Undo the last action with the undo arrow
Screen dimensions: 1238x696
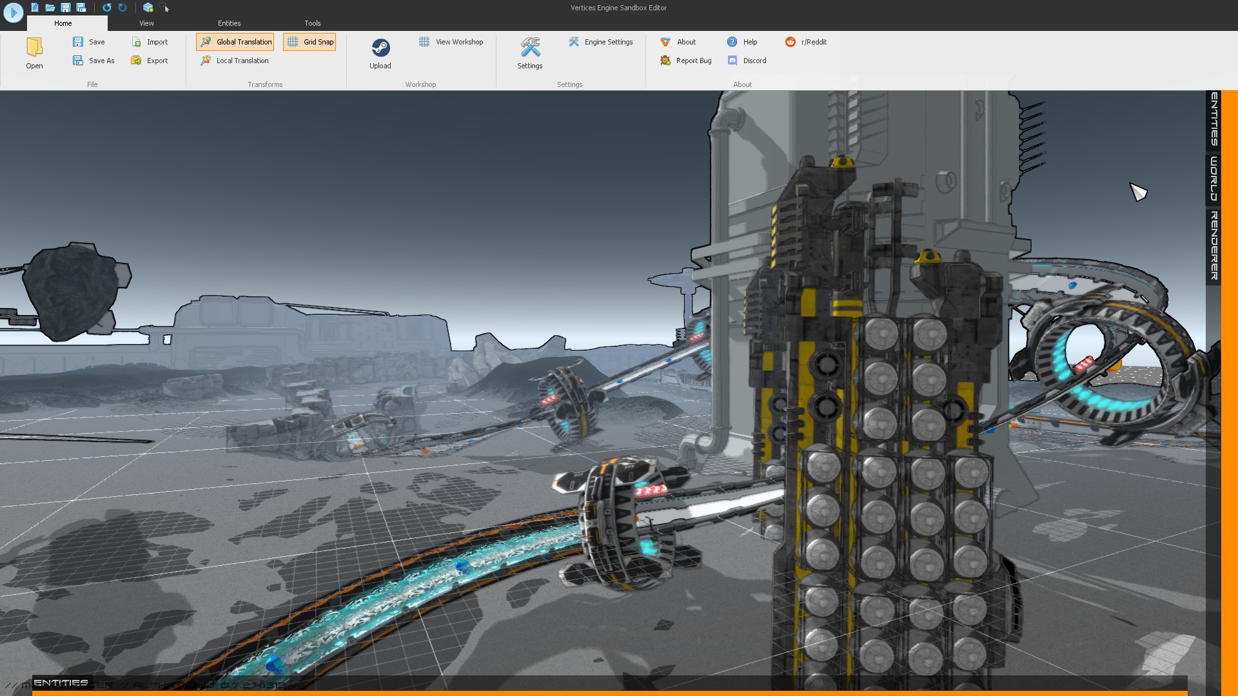(x=106, y=8)
